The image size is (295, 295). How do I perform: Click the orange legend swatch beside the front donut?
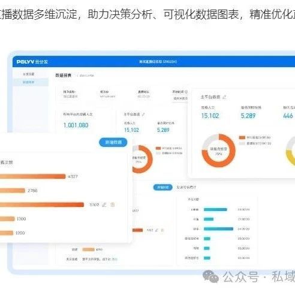coord(242,137)
